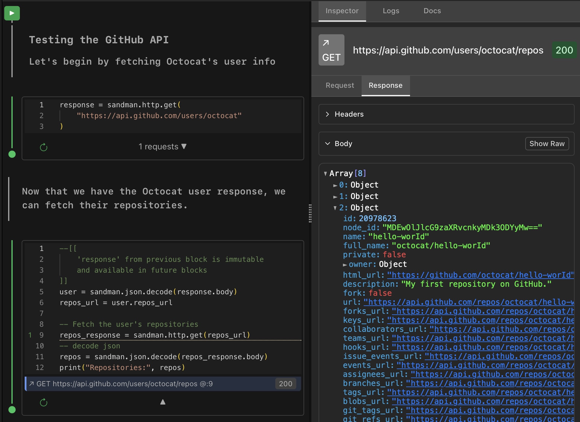This screenshot has width=580, height=422.
Task: Click the arrow icon in the GET request row
Action: coord(32,384)
